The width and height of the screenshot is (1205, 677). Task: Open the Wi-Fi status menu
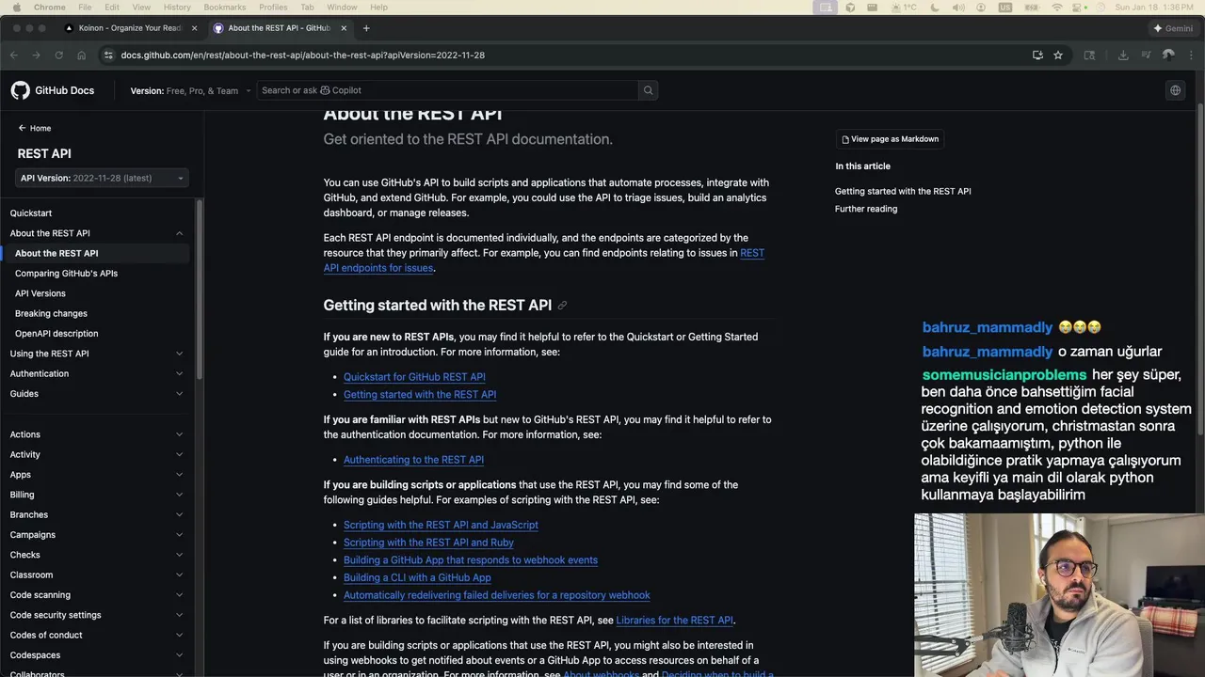[x=1057, y=8]
